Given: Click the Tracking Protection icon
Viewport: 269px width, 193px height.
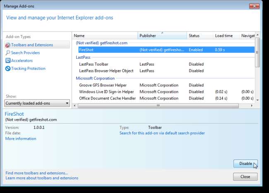Looking at the screenshot, I should click(x=8, y=69).
